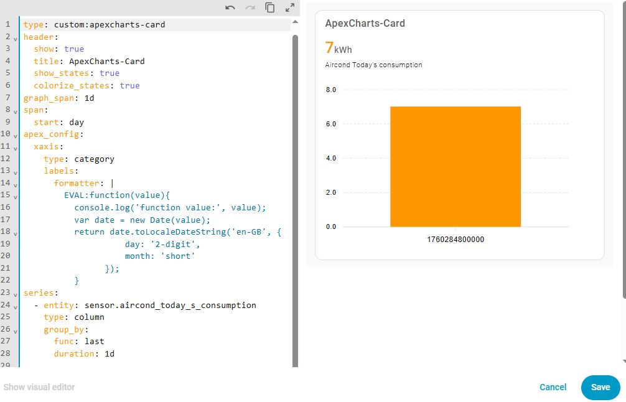Click the type: column line
The height and width of the screenshot is (402, 626).
point(74,317)
